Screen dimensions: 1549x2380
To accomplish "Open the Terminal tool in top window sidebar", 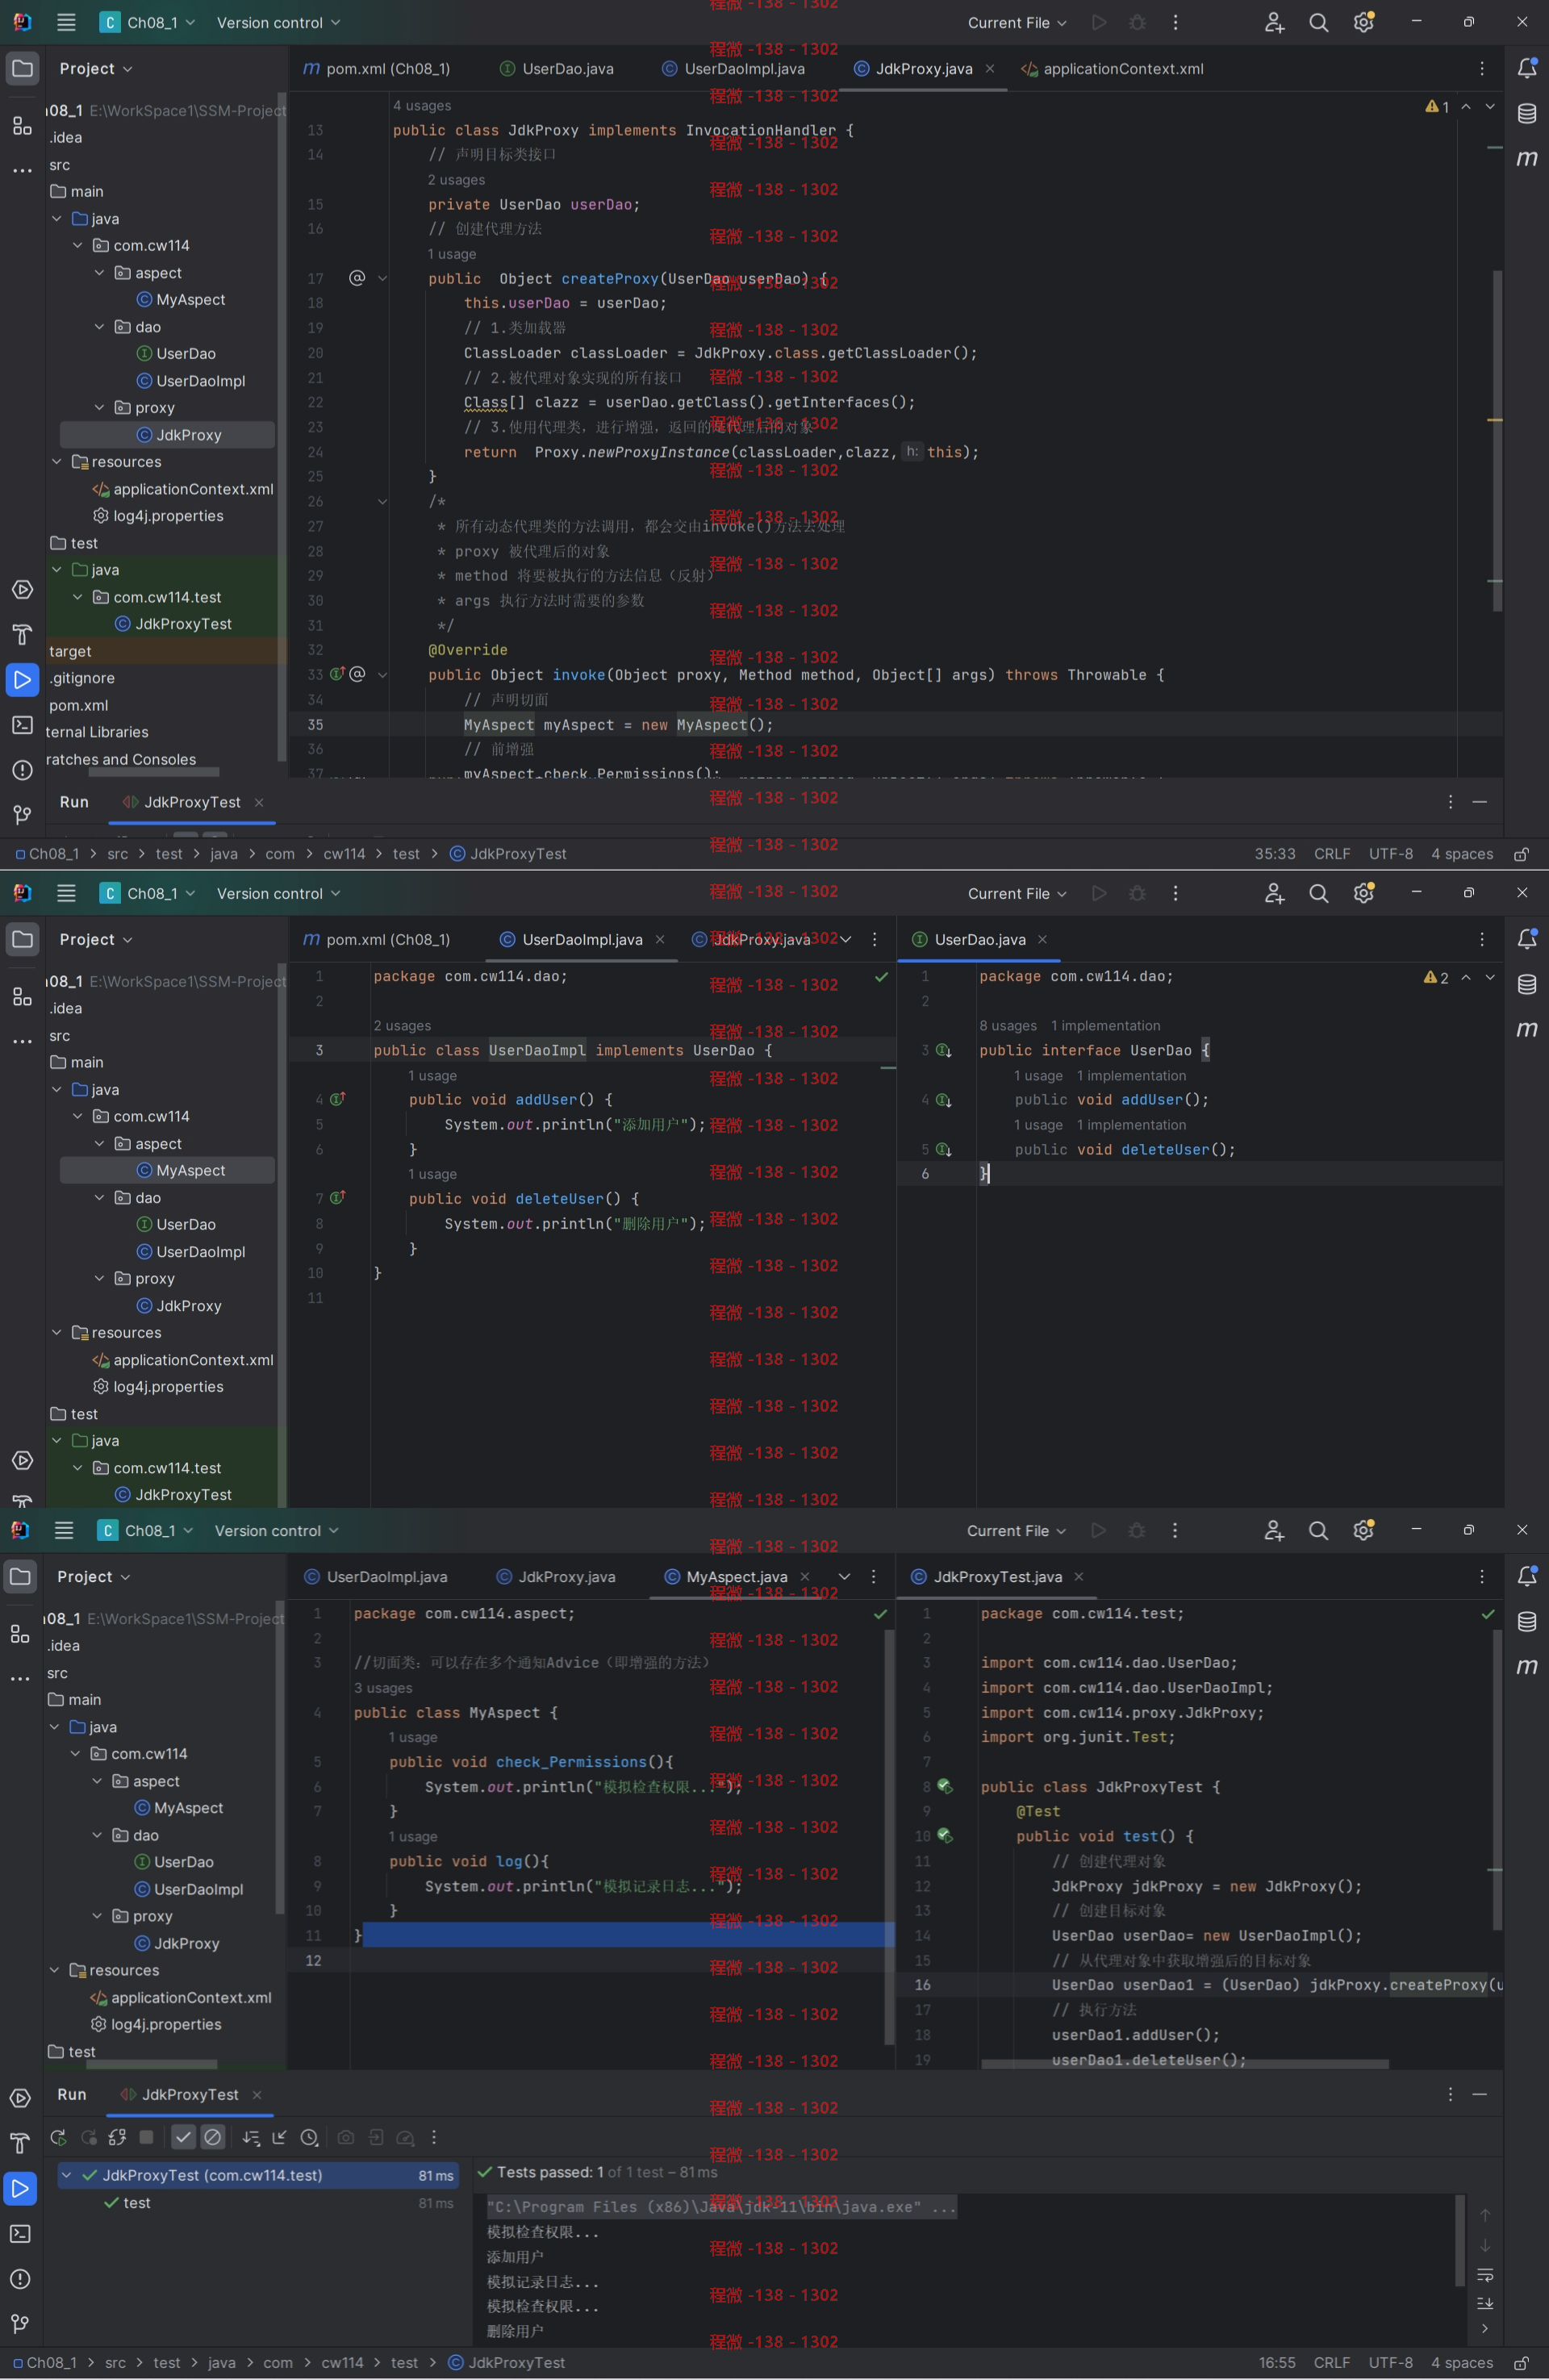I will point(21,725).
